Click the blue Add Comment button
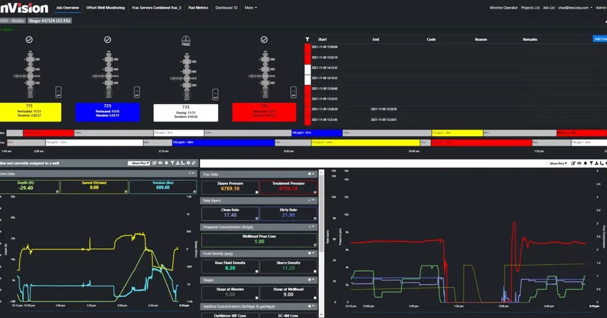The width and height of the screenshot is (607, 318). (599, 39)
